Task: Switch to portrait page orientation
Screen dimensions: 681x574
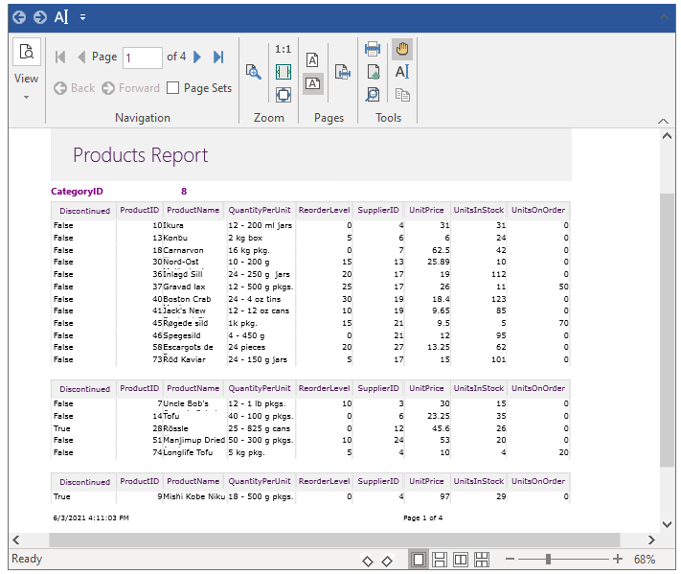Action: pos(312,59)
